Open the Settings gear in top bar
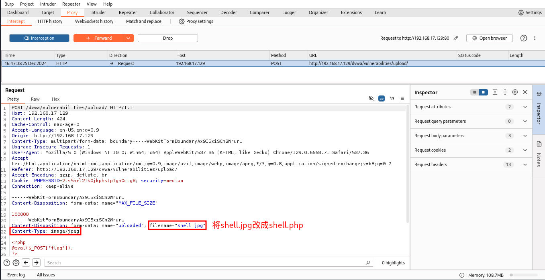545x280 pixels. [x=530, y=12]
